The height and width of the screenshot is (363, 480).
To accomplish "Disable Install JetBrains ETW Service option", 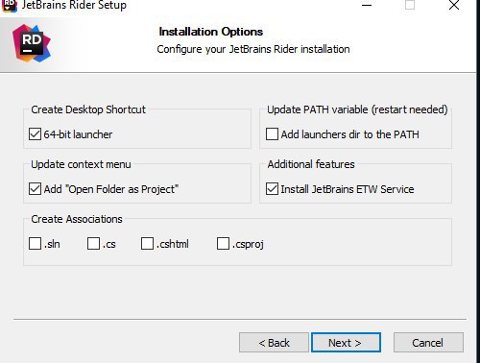I will coord(272,189).
